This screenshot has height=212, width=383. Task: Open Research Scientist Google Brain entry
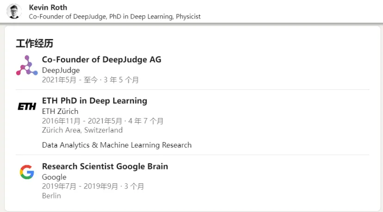click(105, 166)
